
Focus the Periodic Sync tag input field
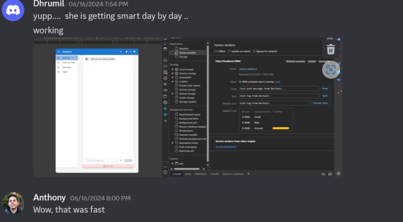pyautogui.click(x=274, y=103)
